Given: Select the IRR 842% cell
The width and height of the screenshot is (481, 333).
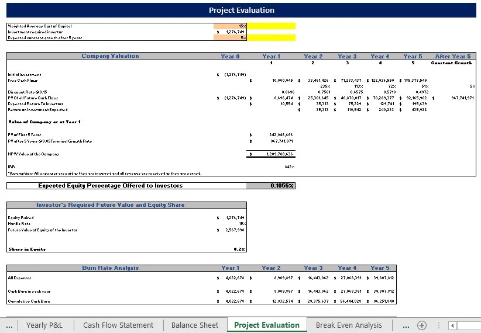Looking at the screenshot, I should point(271,167).
